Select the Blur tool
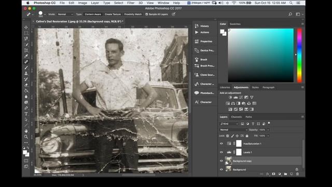 pos(26,97)
